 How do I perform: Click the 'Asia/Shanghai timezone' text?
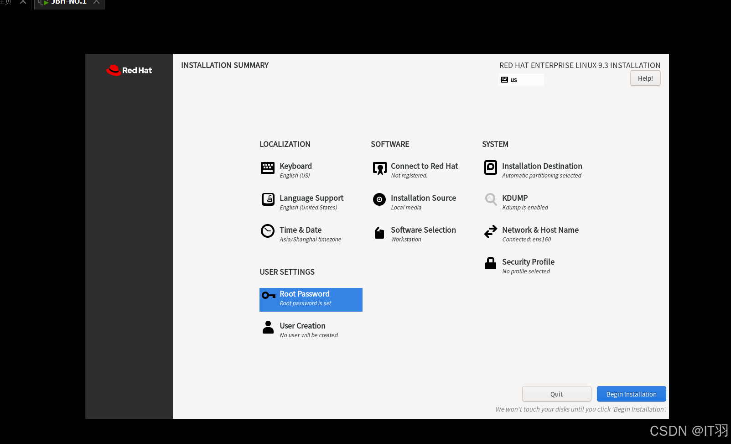click(x=310, y=240)
